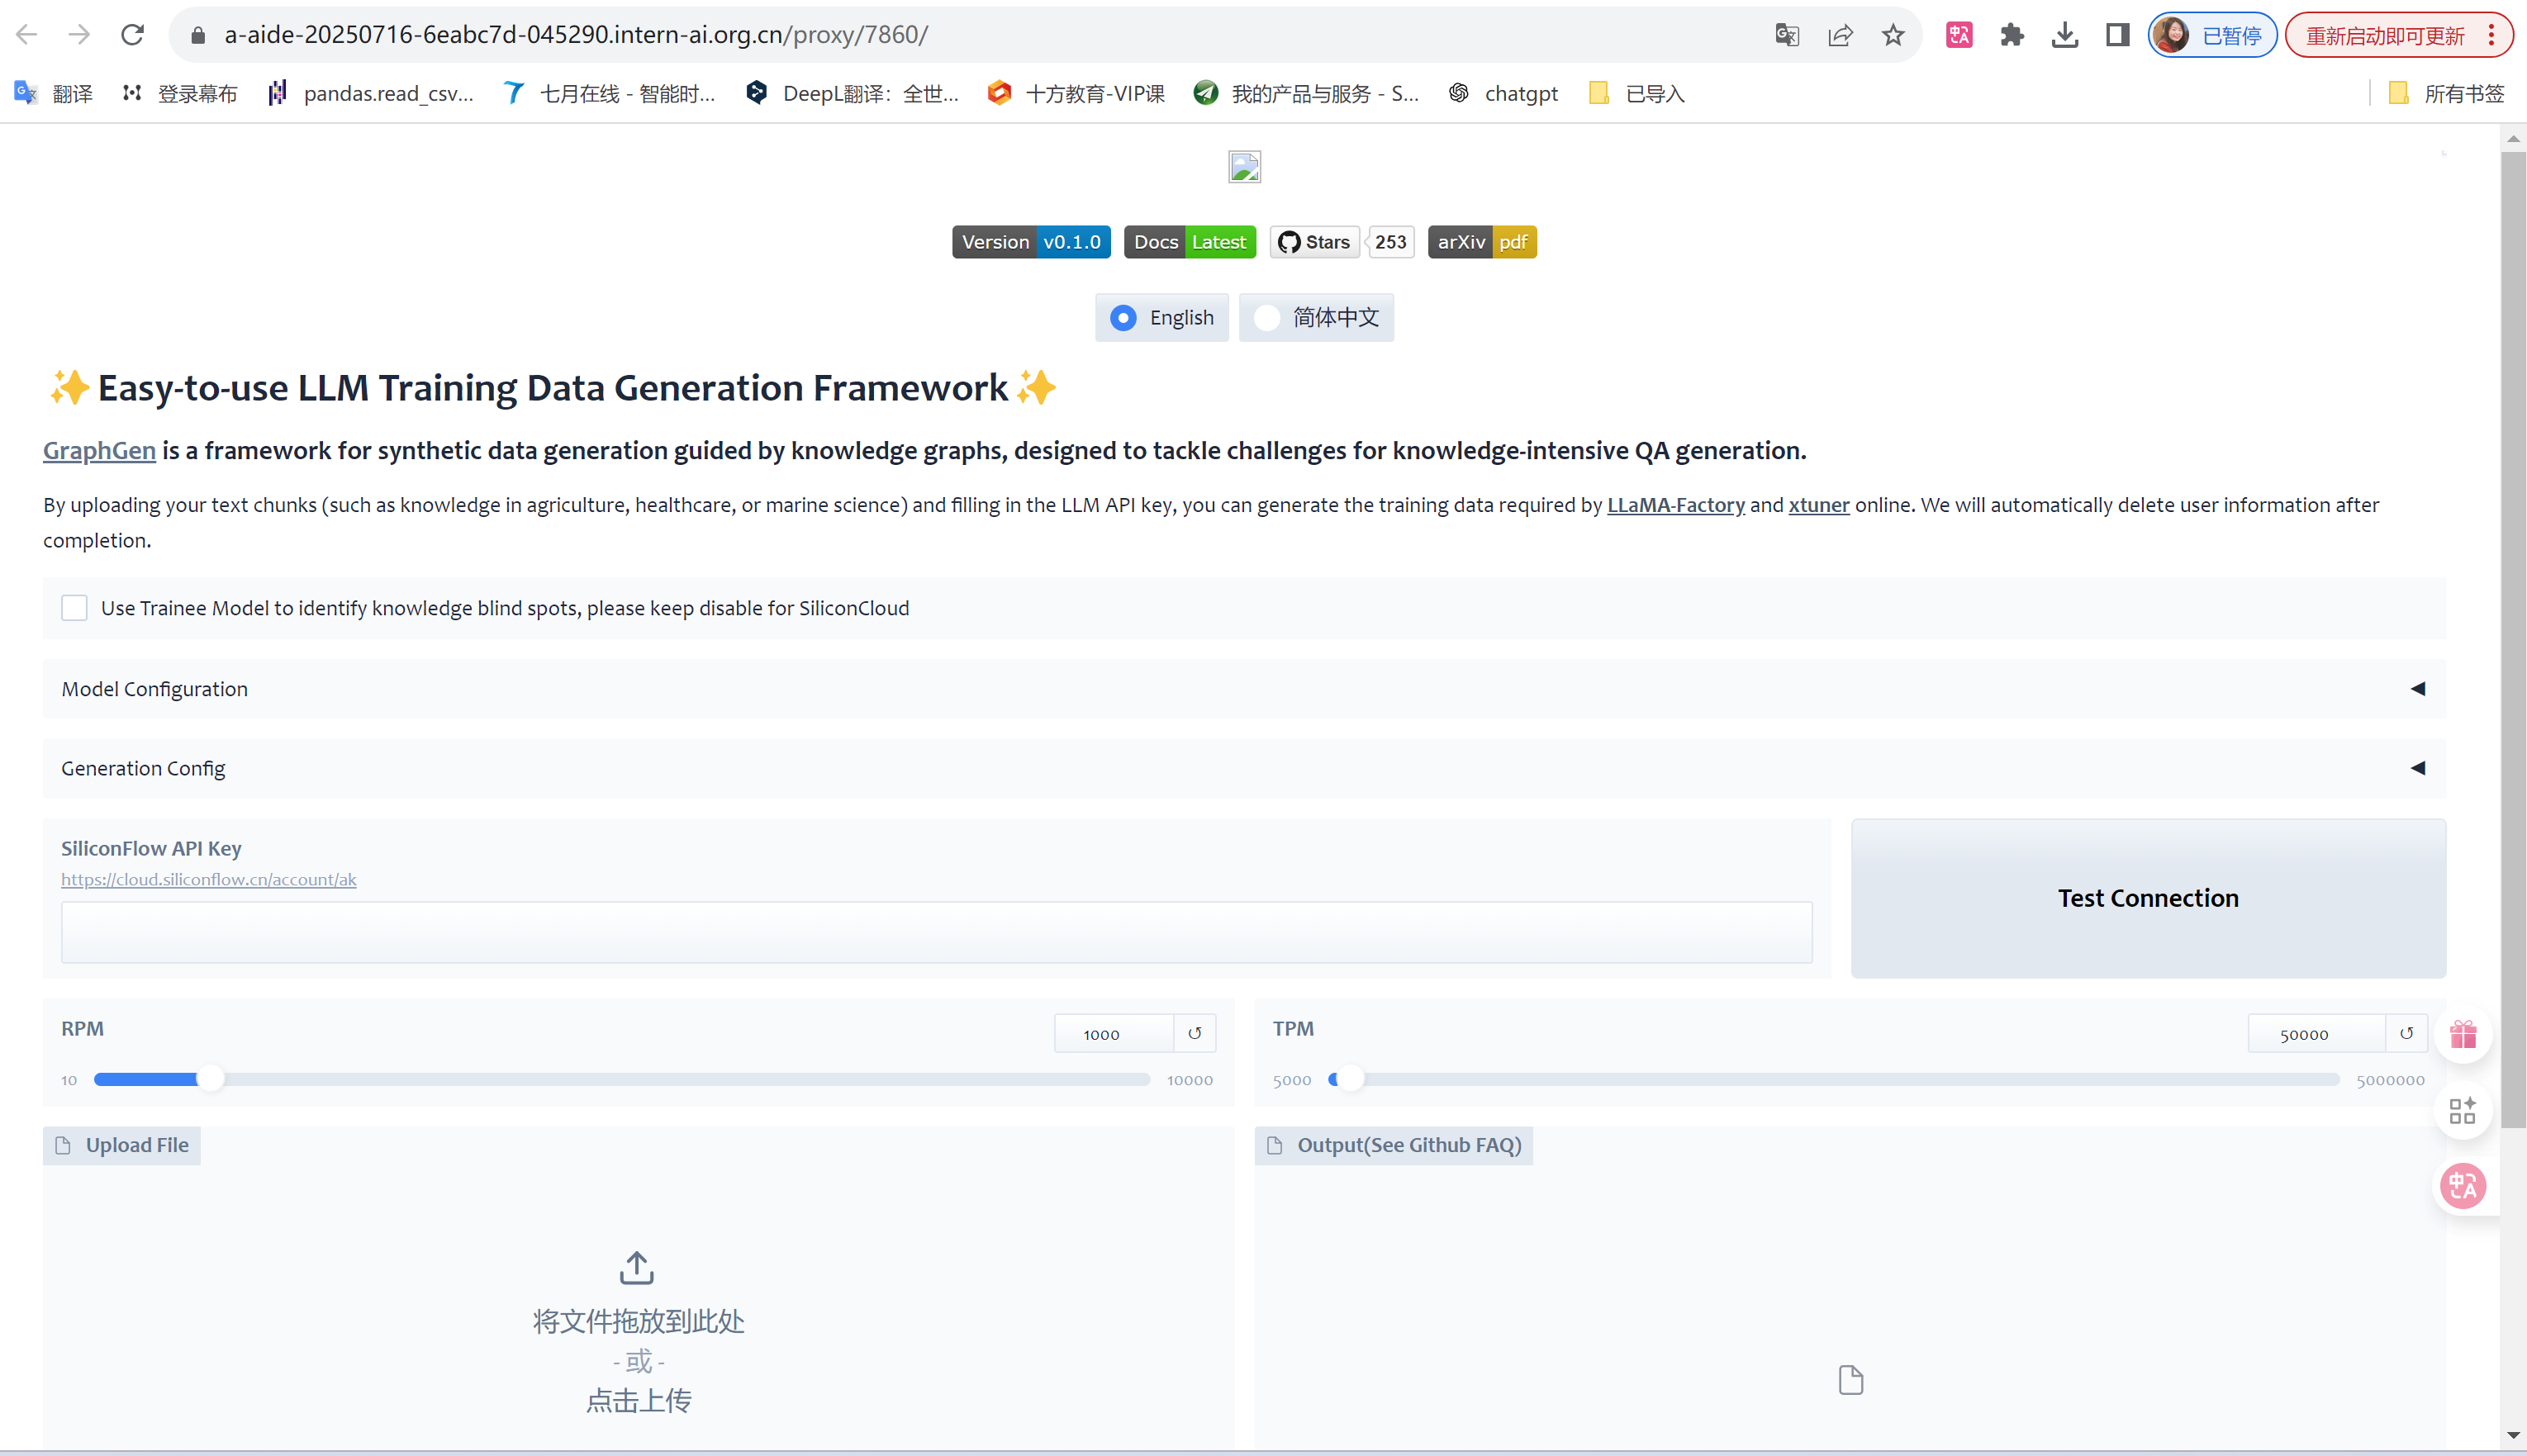The image size is (2527, 1456).
Task: Open the LLaMA-Factory link
Action: coord(1676,505)
